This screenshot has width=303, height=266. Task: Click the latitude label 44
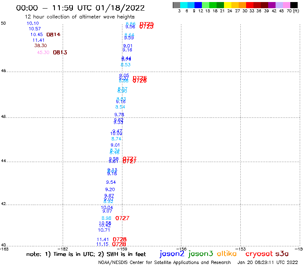(3, 161)
